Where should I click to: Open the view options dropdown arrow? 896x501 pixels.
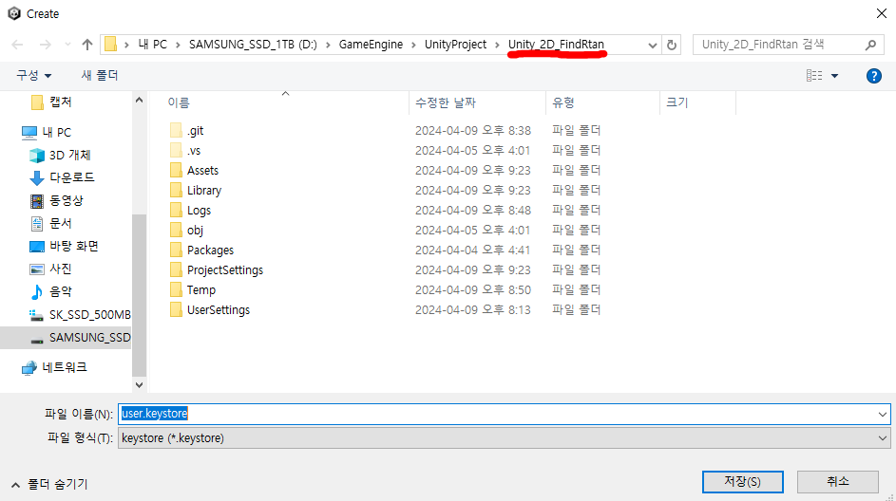(835, 76)
